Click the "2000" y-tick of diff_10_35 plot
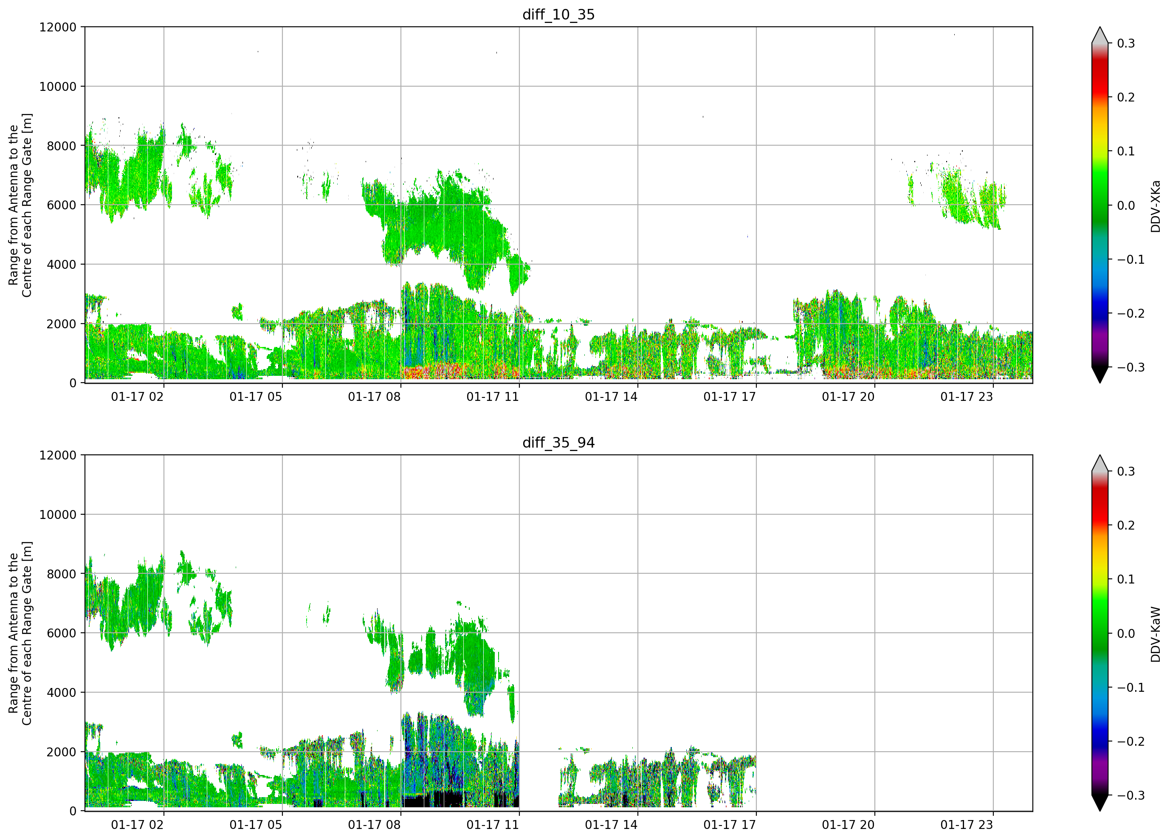 [x=62, y=324]
